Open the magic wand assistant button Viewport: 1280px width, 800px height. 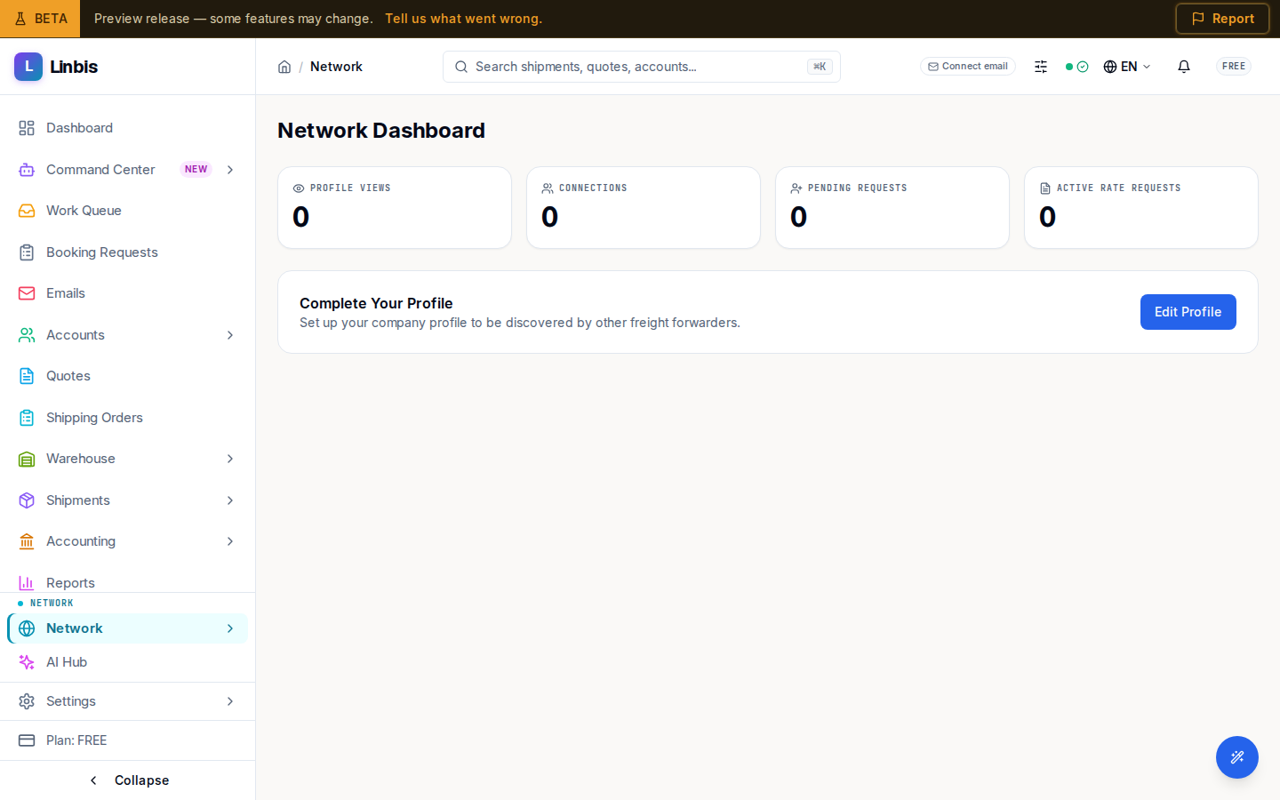coord(1237,757)
